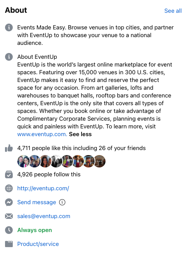The width and height of the screenshot is (187, 256).
Task: Click the followers checkmark box icon
Action: [9, 174]
